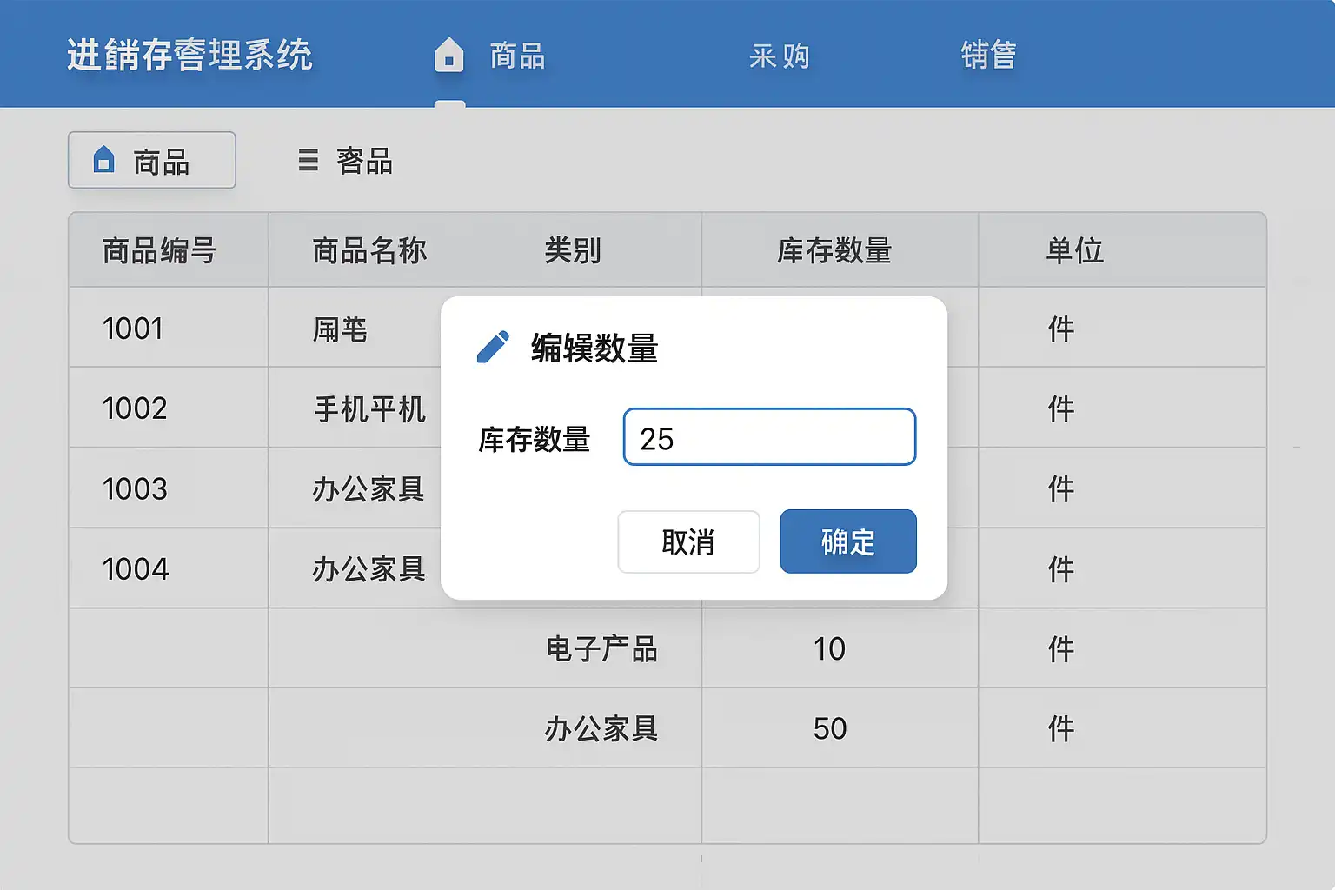Select the row with product 1001
Image resolution: width=1335 pixels, height=890 pixels.
(x=133, y=329)
